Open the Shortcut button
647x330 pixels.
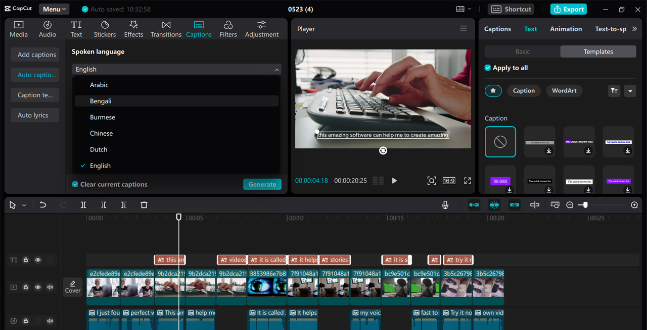click(x=512, y=9)
